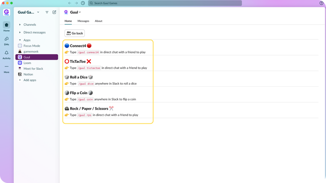Screen dimensions: 326x183
Task: Open DMs from the left rail
Action: tap(6, 39)
